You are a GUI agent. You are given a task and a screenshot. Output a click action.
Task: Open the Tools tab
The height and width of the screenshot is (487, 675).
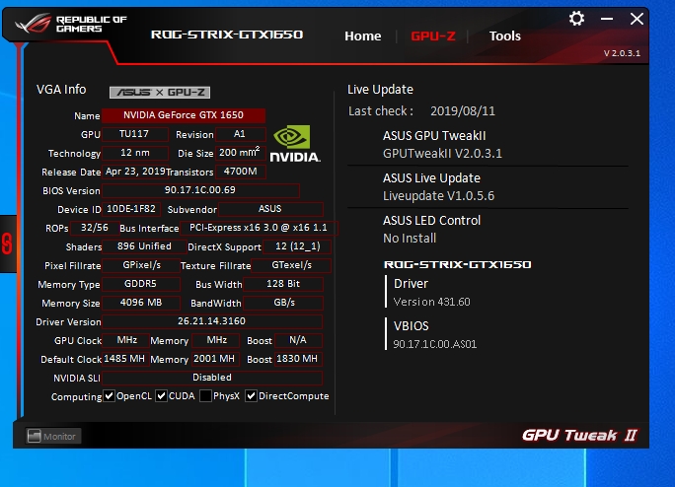coord(504,36)
